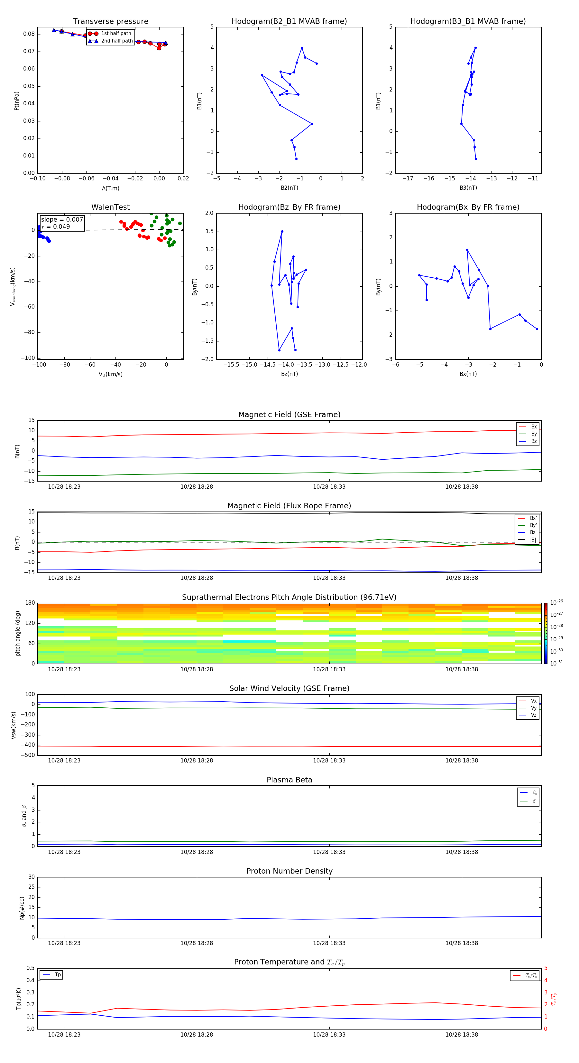
Task: Click the 'A(T·m)' x-axis label
Action: point(110,188)
